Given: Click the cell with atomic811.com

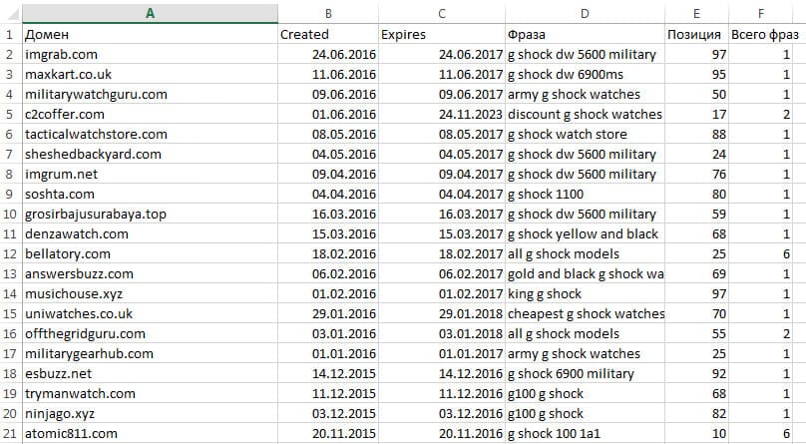Looking at the screenshot, I should (150, 434).
